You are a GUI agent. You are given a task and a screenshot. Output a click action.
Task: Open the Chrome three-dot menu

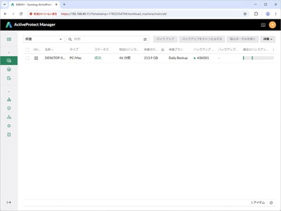pos(276,14)
